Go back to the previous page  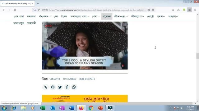tap(4, 10)
